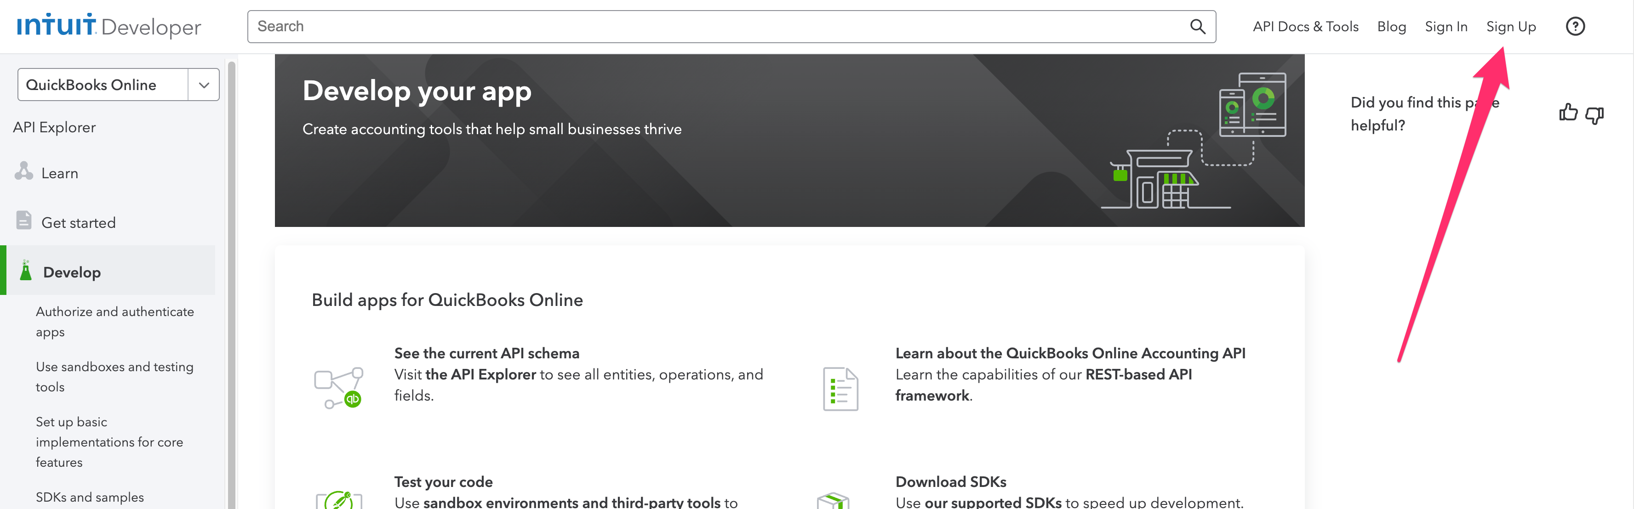Click Sign Up in header
Screen dimensions: 1634x509
pos(1511,27)
